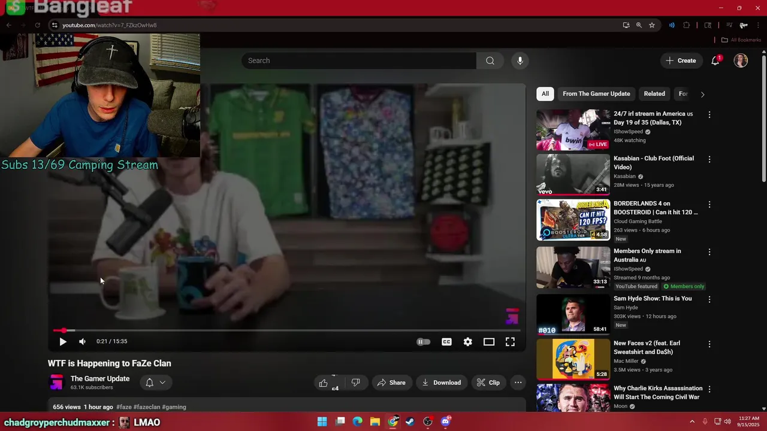Open Members Only stream in Australia title
The image size is (767, 431).
pyautogui.click(x=647, y=256)
